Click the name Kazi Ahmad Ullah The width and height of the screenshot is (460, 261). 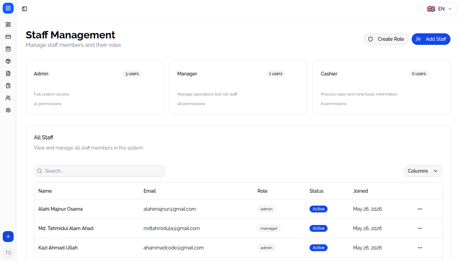(58, 248)
